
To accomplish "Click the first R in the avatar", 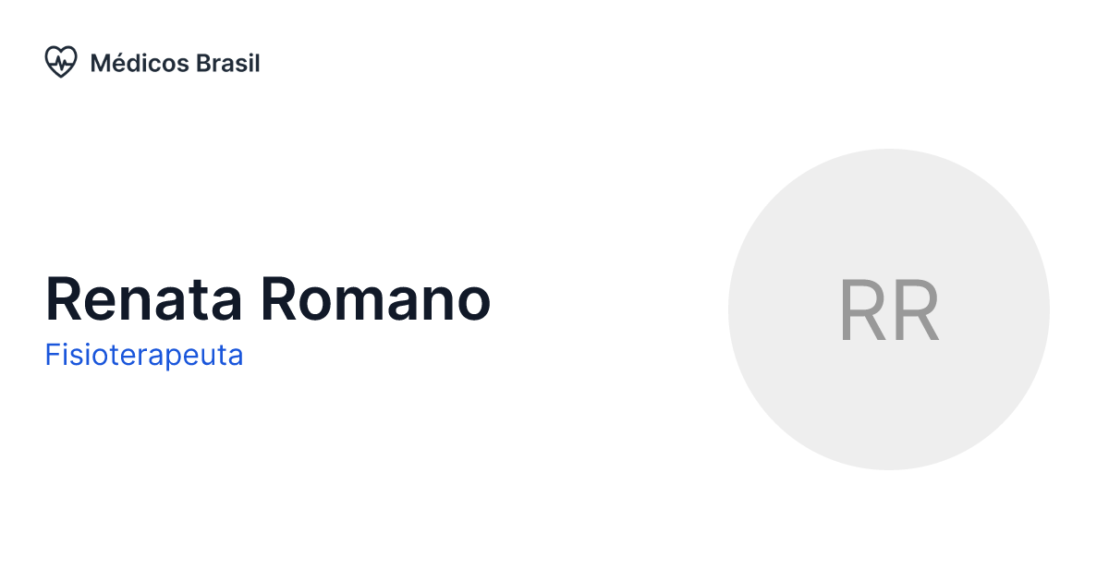I will point(862,310).
